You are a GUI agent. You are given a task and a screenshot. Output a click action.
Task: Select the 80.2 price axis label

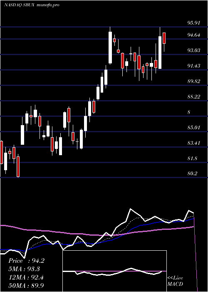(192, 174)
